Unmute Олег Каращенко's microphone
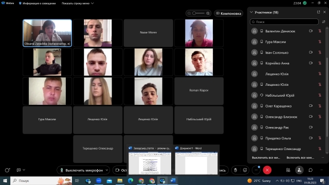This screenshot has height=185, width=329. click(320, 106)
